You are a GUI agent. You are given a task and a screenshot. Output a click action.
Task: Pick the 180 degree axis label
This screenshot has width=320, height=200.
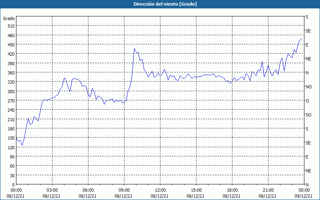(x=12, y=129)
